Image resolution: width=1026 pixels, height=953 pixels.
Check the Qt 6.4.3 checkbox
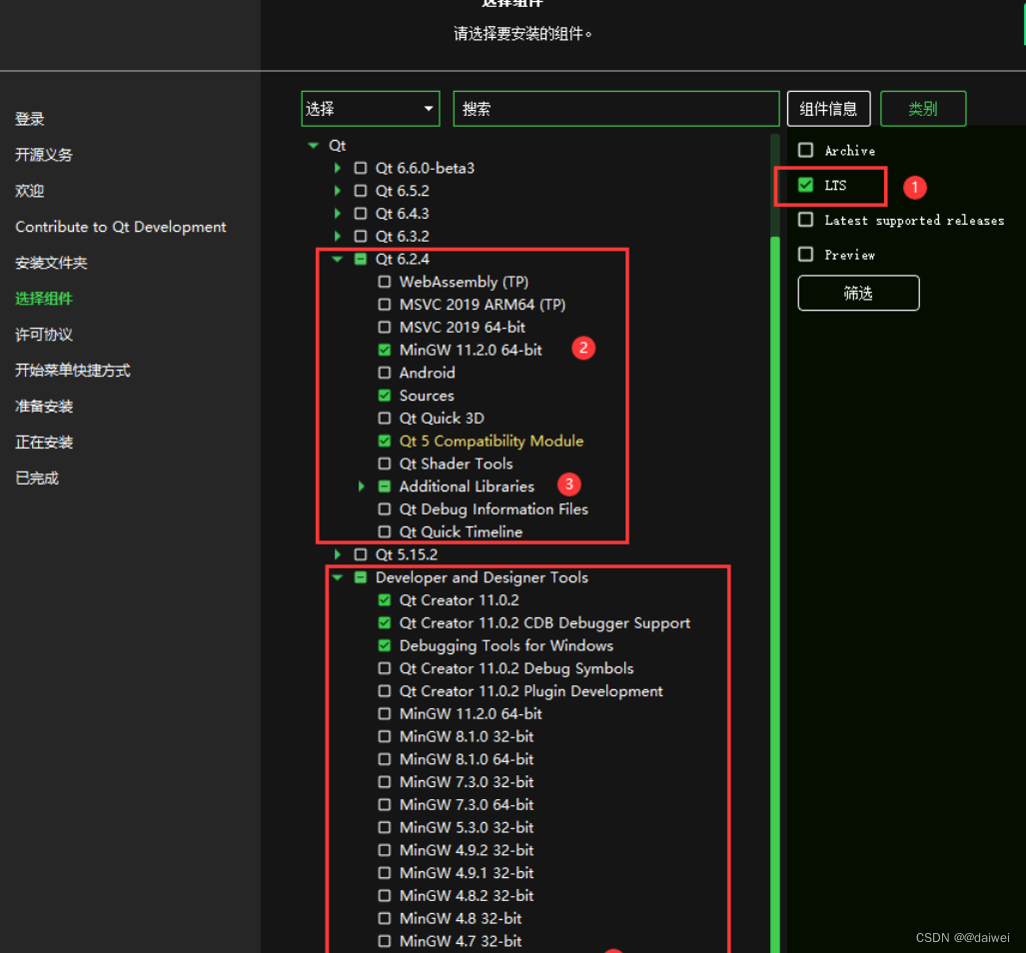point(361,214)
